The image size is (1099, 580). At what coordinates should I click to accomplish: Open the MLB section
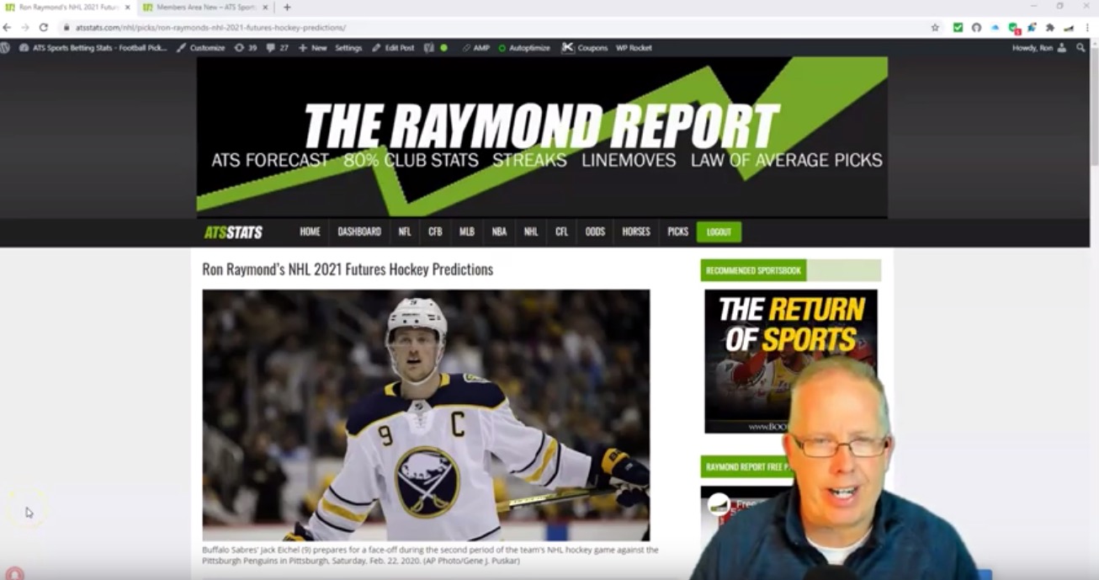(467, 231)
